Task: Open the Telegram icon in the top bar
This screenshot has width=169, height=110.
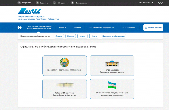Action: pos(19,3)
